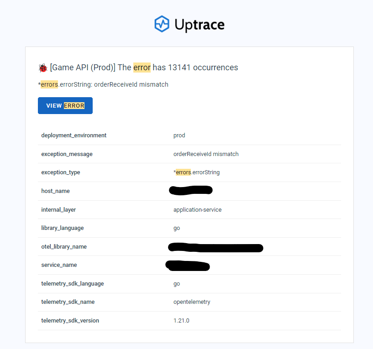Select the 'application-service' value
Image resolution: width=373 pixels, height=349 pixels.
tap(197, 210)
